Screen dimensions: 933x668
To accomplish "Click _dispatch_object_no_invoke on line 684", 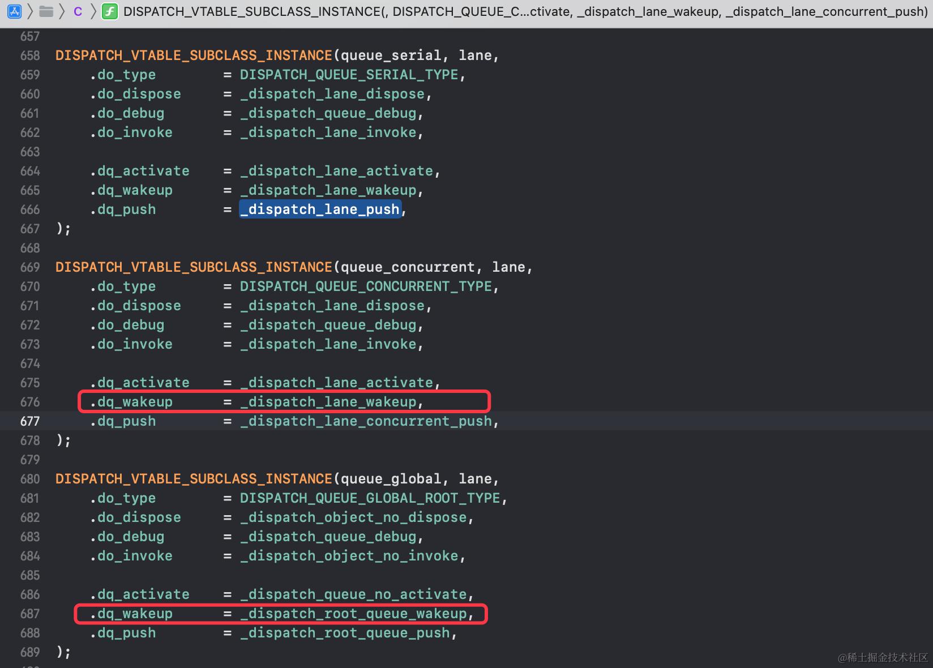I will tap(349, 556).
